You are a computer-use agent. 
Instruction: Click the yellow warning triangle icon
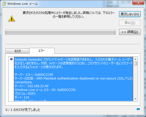[12, 19]
